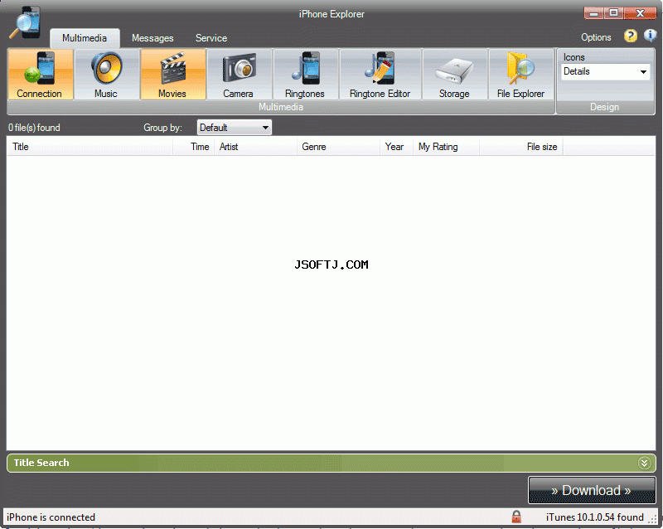This screenshot has height=529, width=663.
Task: Open the File Explorer tool
Action: (521, 75)
